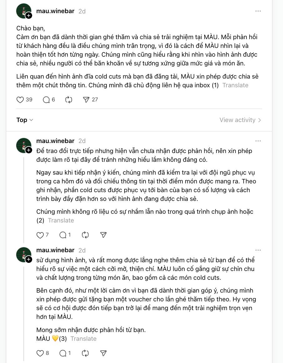Expand the Top sort dropdown
283x363 pixels.
25,120
